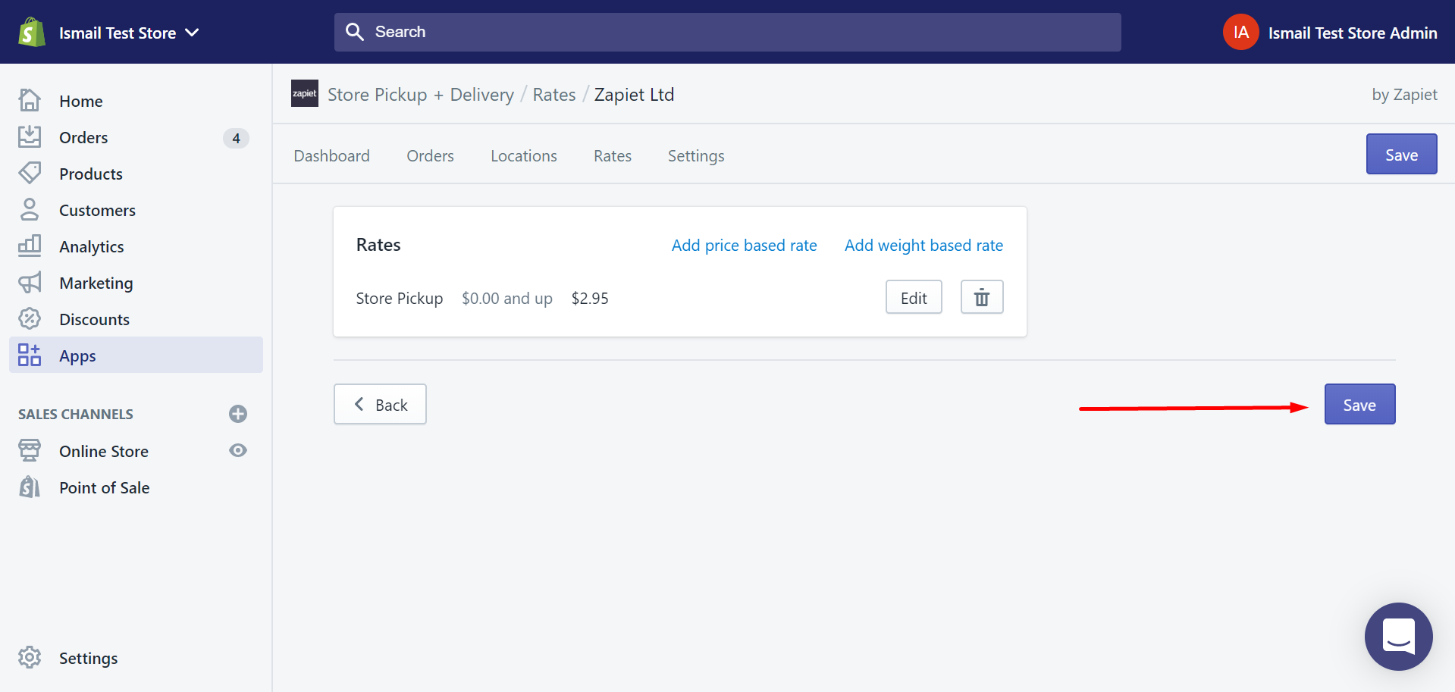The height and width of the screenshot is (692, 1455).
Task: Click the SALES CHANNELS heading
Action: pos(76,414)
